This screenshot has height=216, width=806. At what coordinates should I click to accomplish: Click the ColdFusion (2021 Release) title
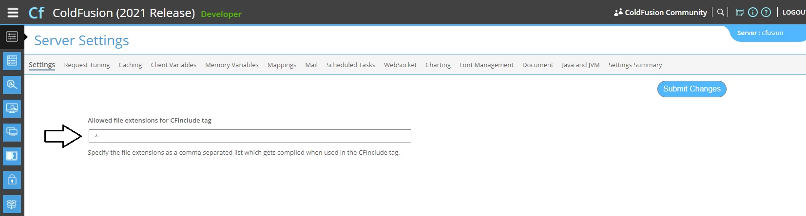[124, 13]
